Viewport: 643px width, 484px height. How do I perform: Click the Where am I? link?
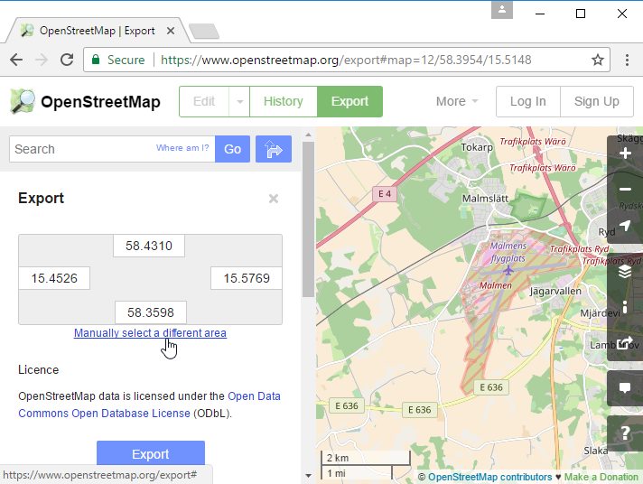182,148
